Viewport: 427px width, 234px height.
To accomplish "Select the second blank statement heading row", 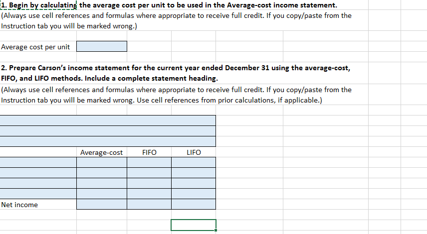I will click(x=108, y=131).
